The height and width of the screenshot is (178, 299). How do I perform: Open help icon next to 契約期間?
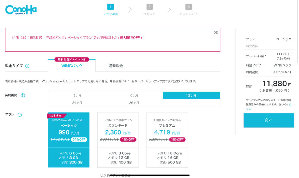tap(23, 95)
